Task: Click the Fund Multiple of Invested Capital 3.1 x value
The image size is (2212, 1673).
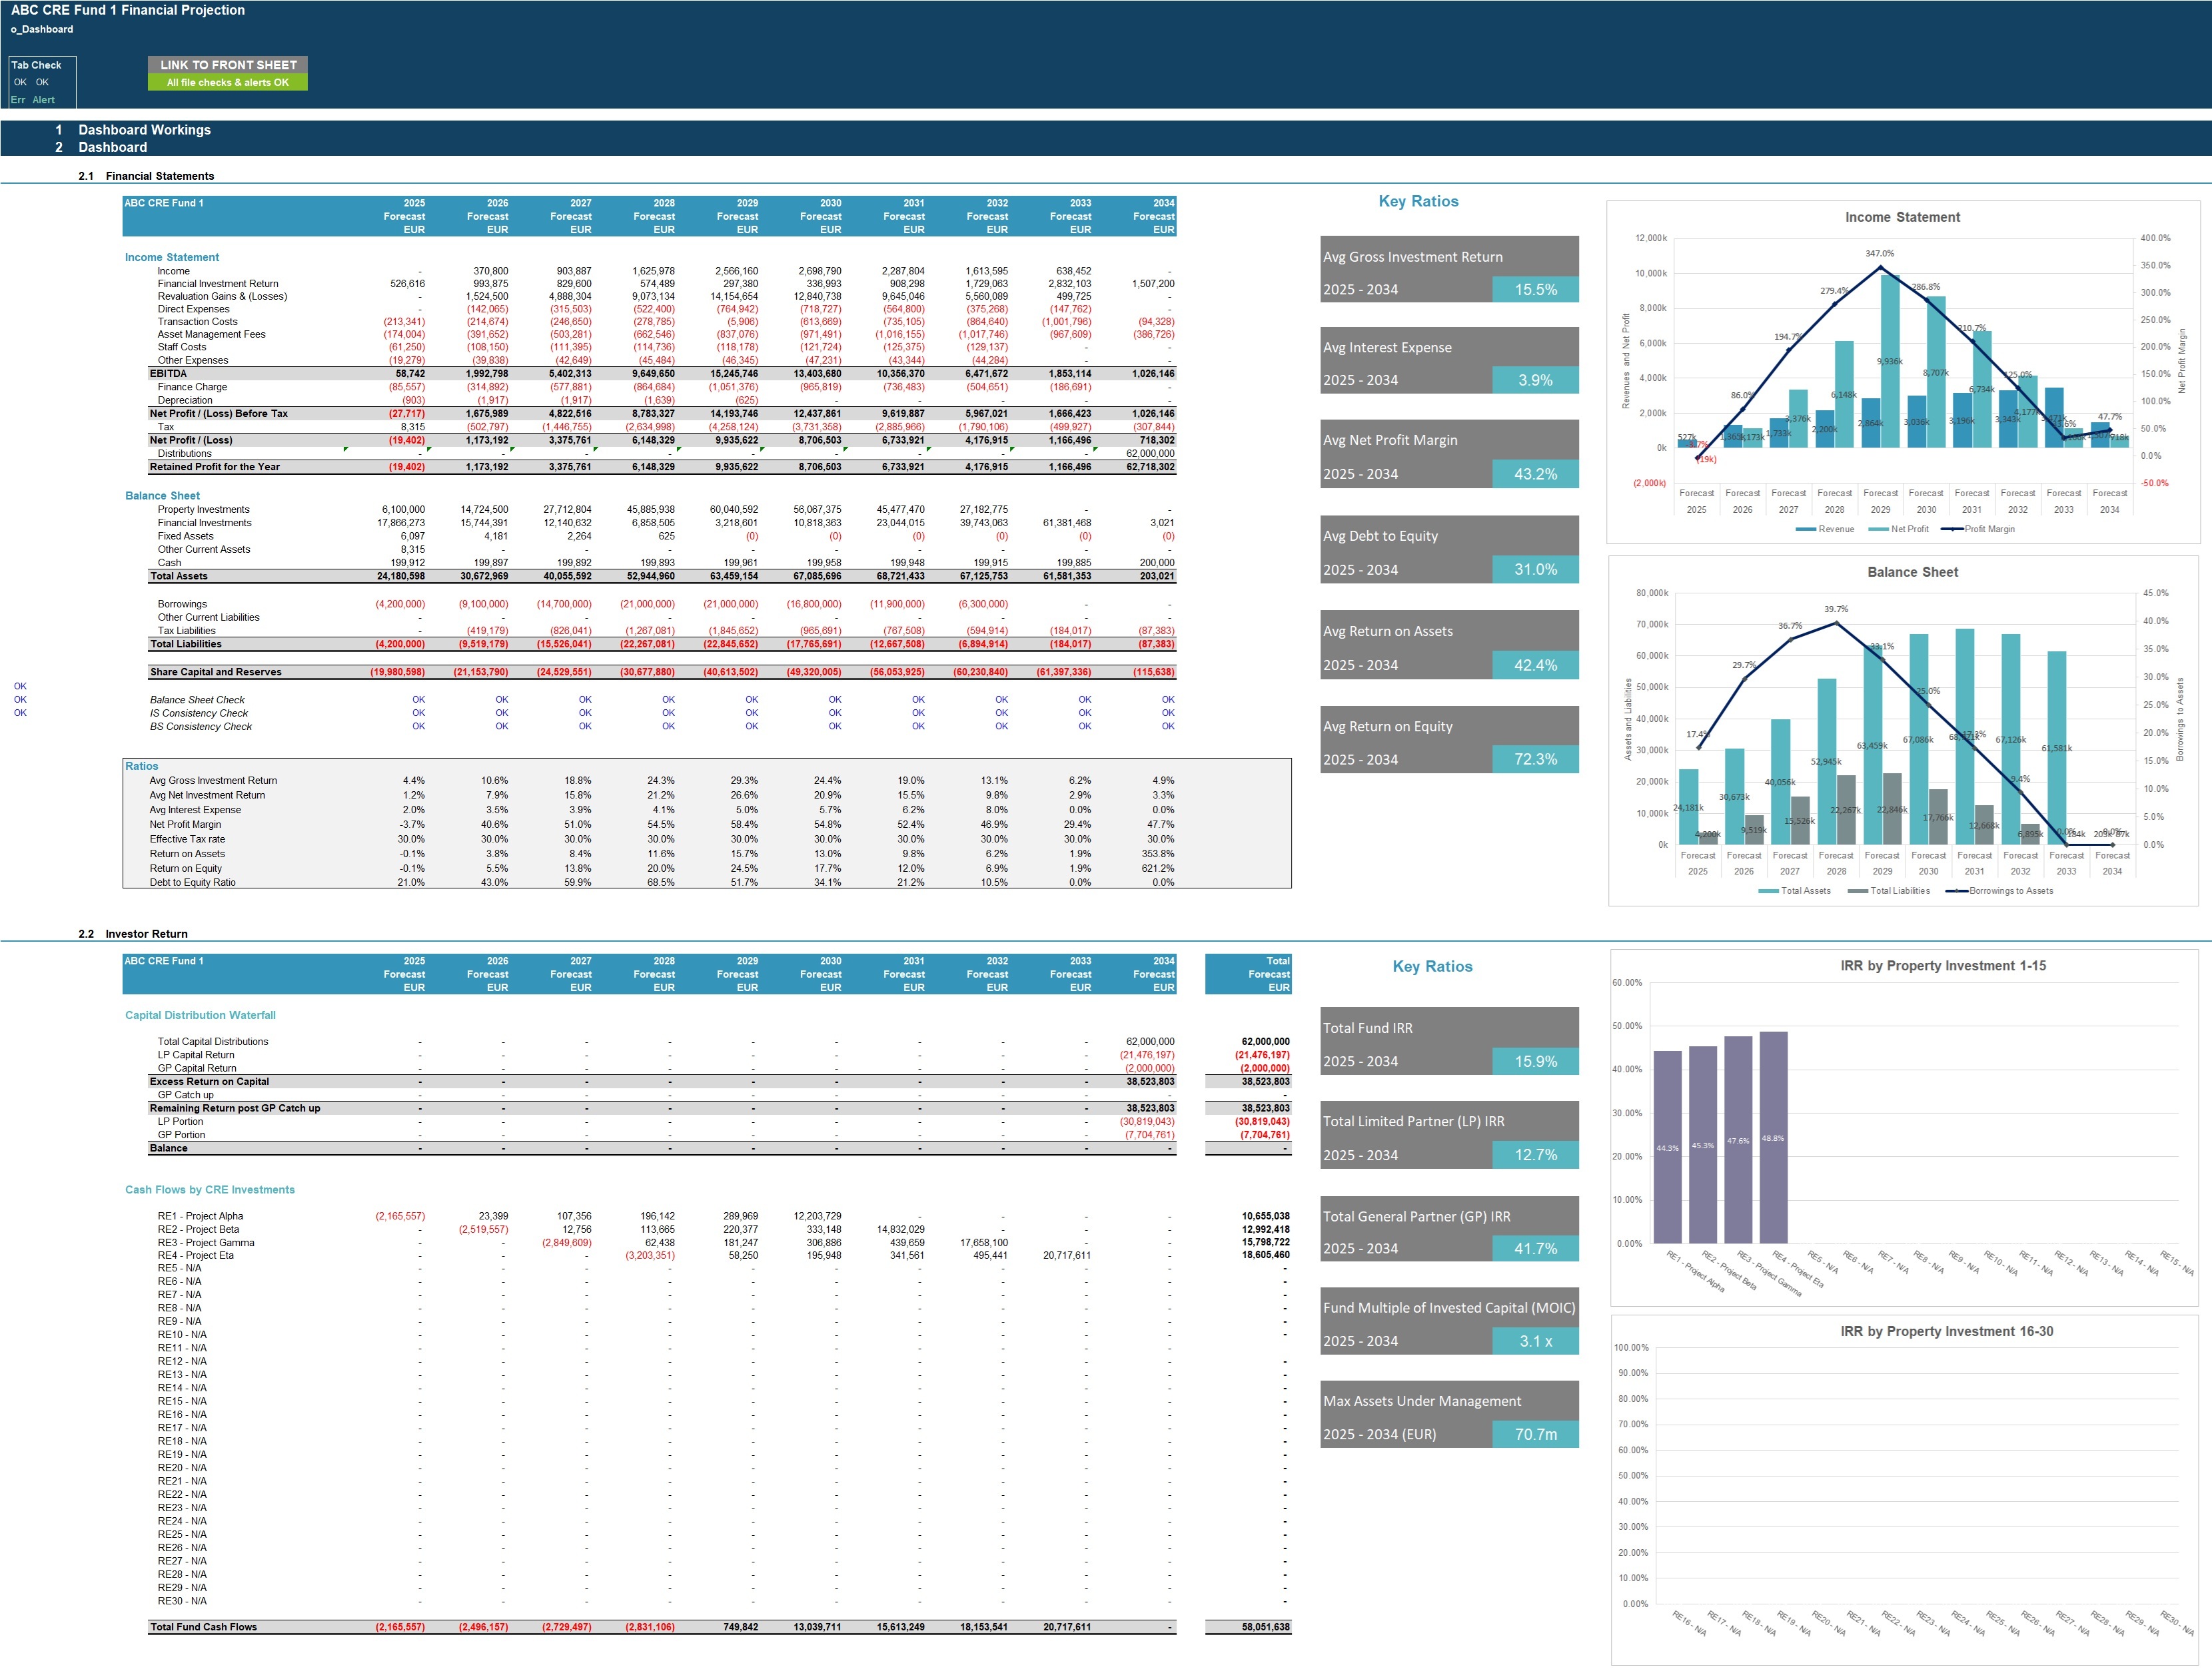Action: pos(1535,1341)
